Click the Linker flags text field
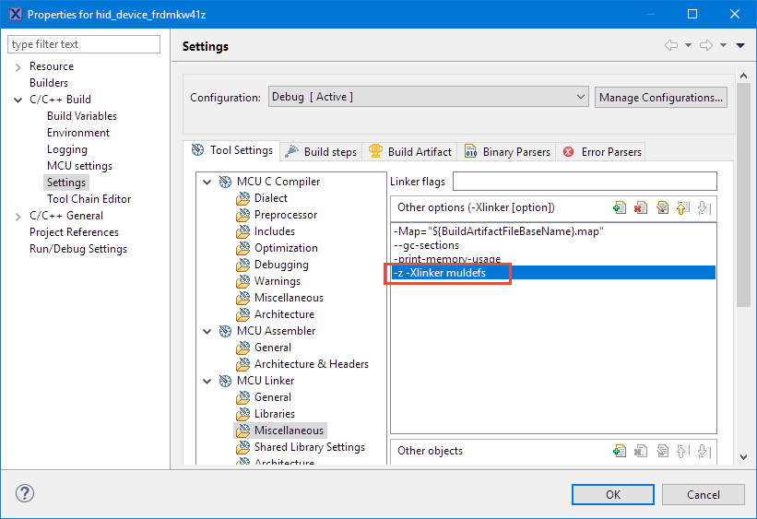 tap(584, 182)
